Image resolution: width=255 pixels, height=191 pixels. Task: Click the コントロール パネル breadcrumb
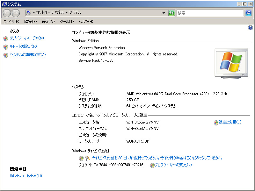50,12
